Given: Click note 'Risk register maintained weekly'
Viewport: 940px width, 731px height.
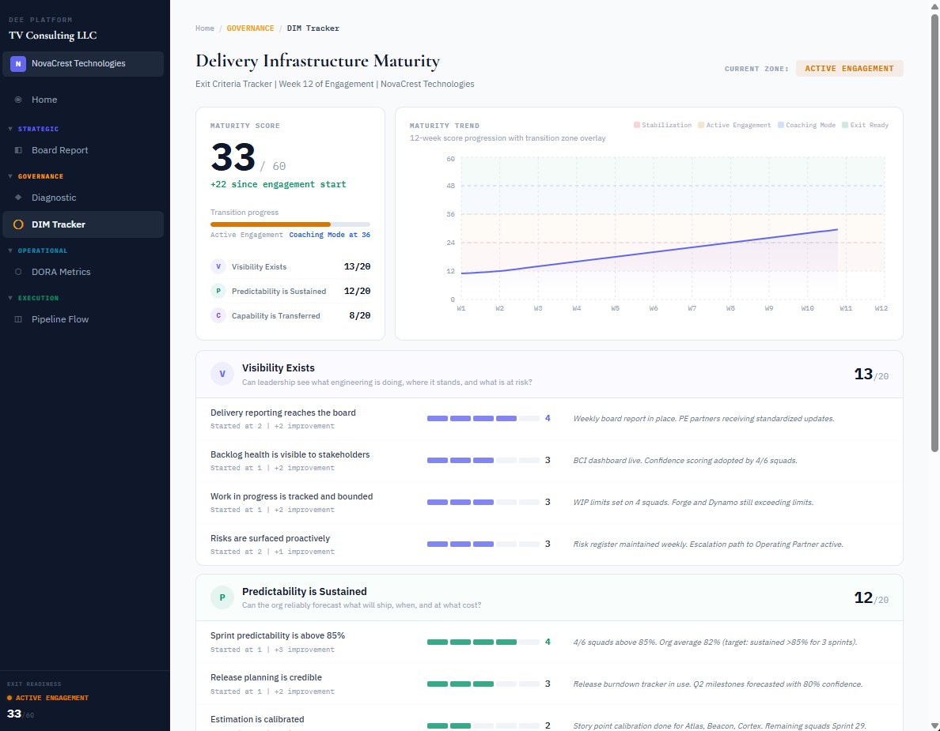Looking at the screenshot, I should point(708,544).
